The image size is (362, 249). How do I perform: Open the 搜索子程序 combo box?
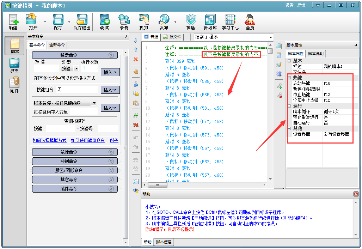tap(271, 37)
